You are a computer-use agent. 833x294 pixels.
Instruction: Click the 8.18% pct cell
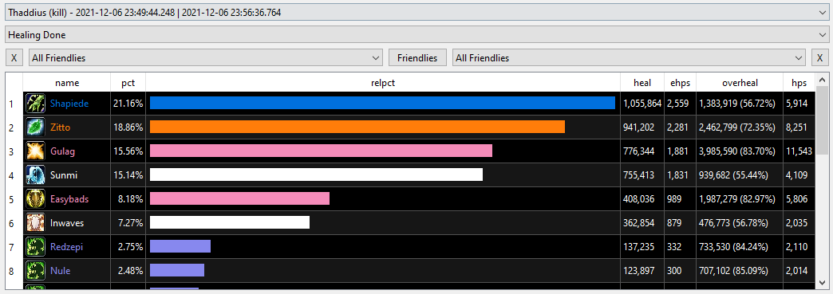[128, 199]
